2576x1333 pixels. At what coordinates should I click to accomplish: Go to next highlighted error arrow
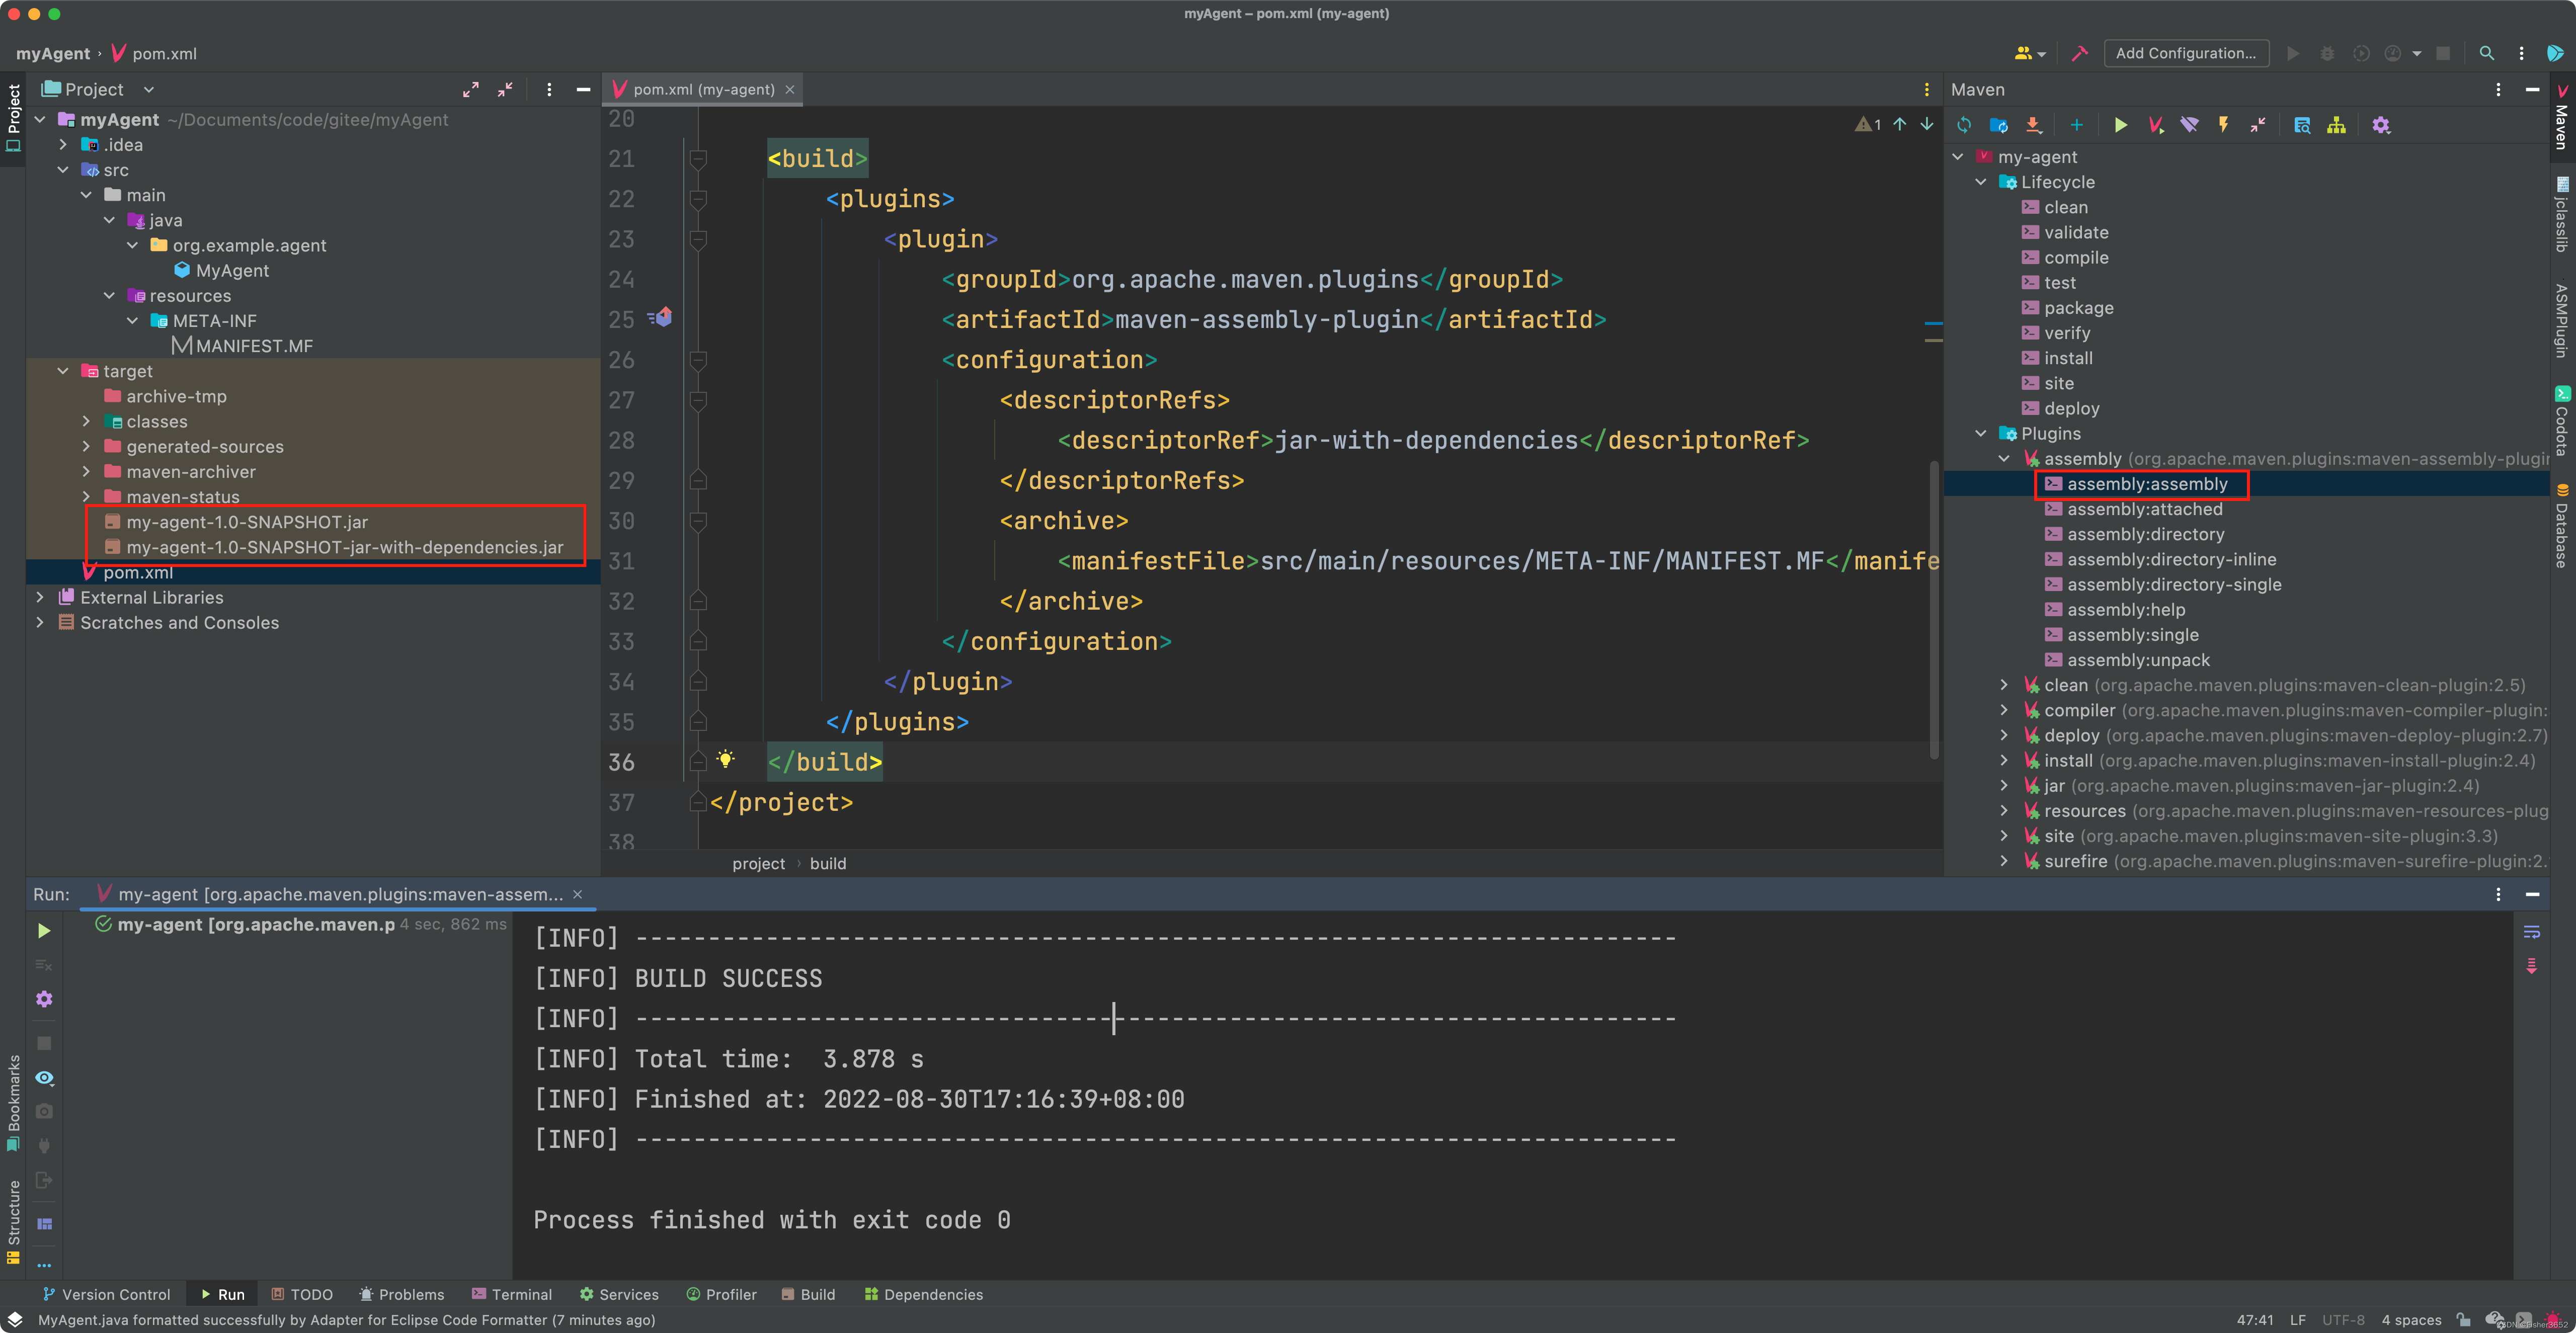[x=1927, y=124]
